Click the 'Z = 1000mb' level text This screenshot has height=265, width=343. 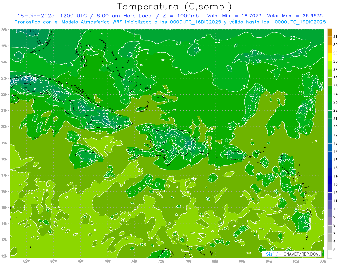pos(180,16)
